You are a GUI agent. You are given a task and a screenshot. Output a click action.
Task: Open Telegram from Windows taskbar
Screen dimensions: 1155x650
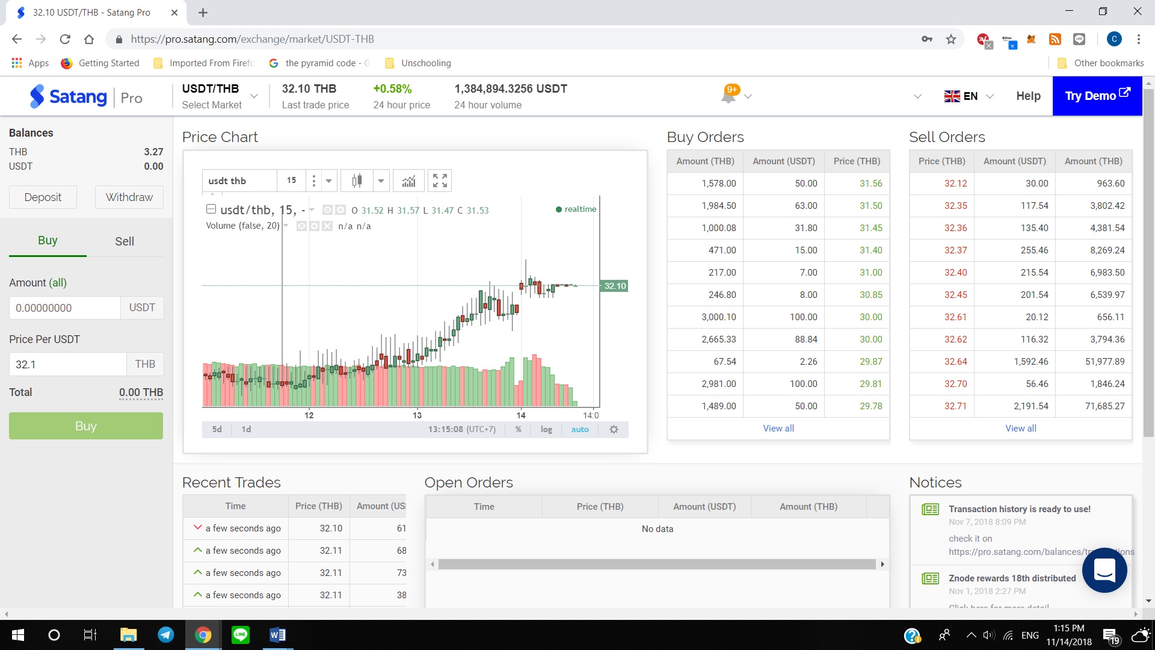click(x=165, y=635)
